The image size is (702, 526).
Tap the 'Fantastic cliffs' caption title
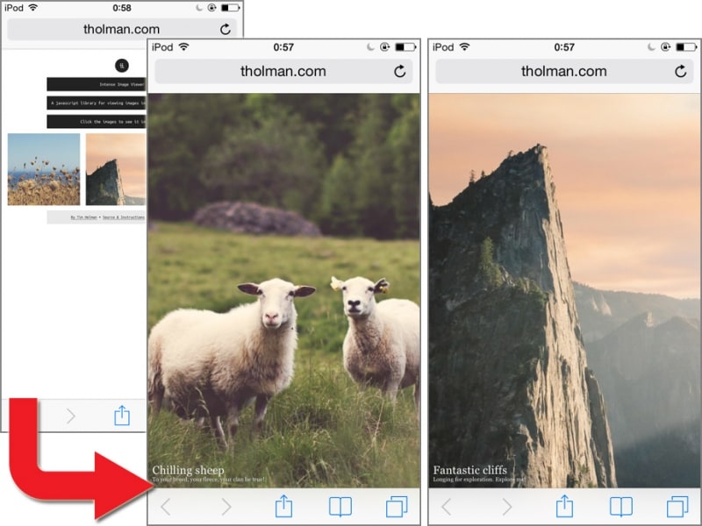(470, 470)
